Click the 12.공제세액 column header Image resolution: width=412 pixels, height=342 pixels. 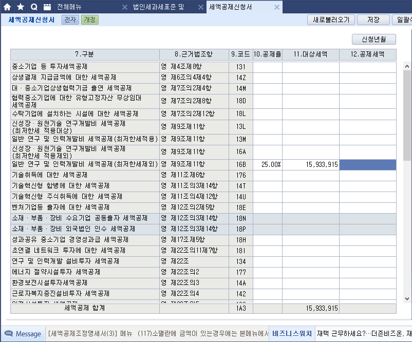[x=368, y=54]
